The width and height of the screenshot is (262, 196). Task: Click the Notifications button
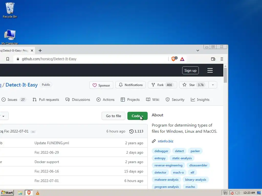click(x=131, y=85)
